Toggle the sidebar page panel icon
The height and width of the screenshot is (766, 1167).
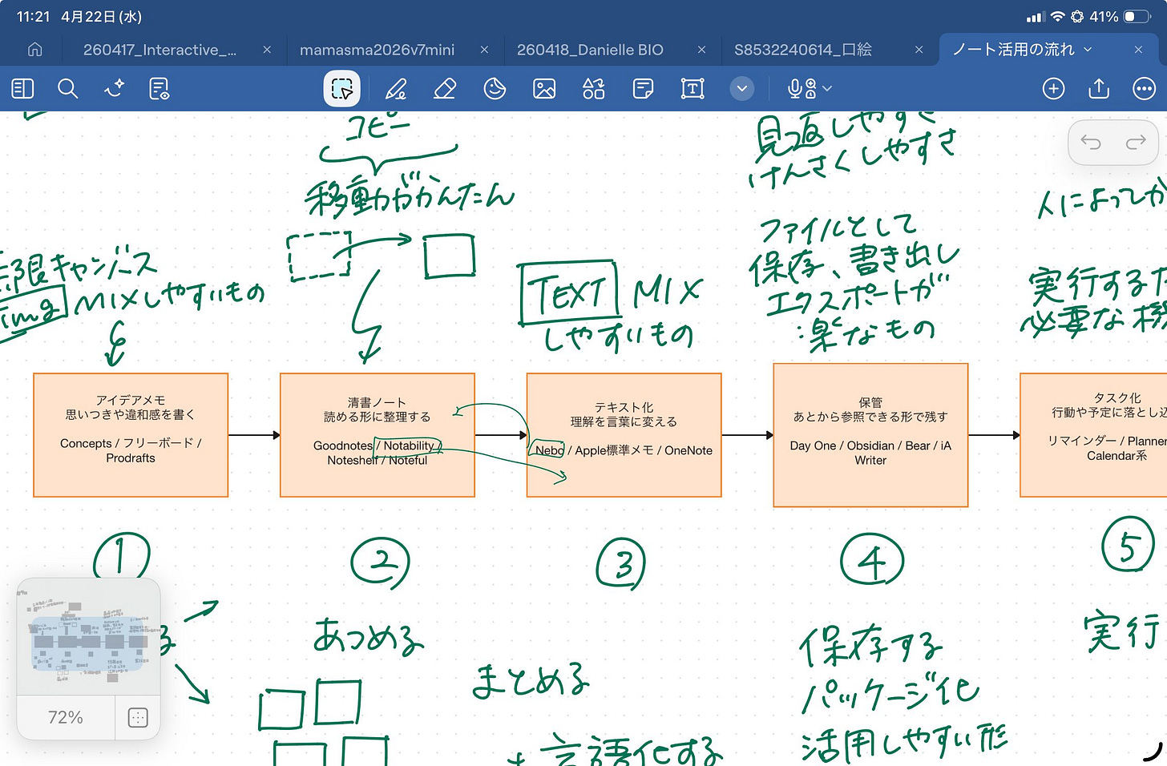(22, 88)
